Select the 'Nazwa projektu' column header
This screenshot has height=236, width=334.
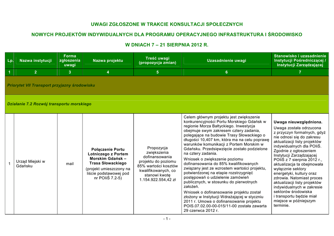[108, 61]
